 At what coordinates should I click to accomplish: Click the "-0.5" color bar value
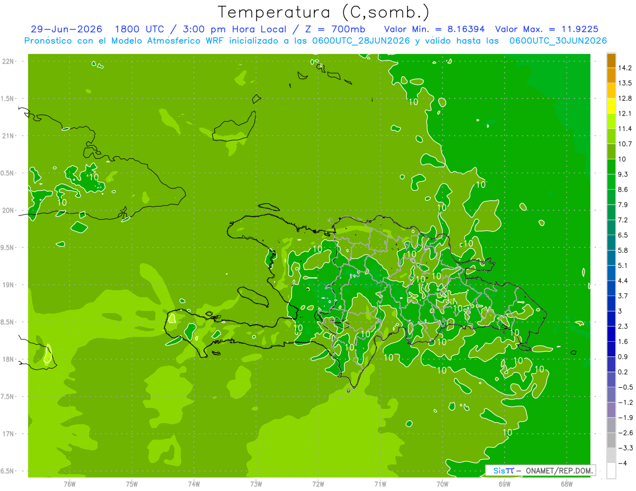(624, 387)
